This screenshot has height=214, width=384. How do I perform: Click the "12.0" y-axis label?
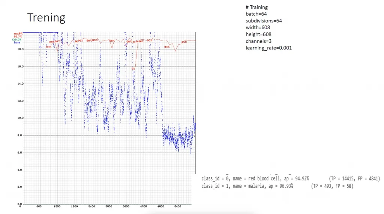point(20,101)
